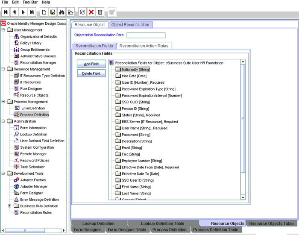Switch to Process Definition Table tab

click(x=216, y=230)
